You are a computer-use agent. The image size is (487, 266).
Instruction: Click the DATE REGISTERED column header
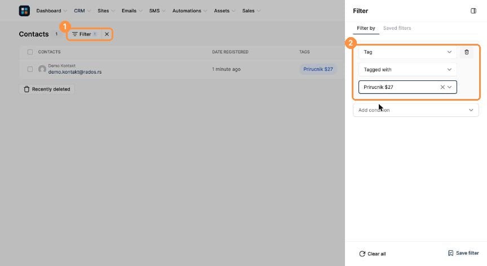coord(230,52)
